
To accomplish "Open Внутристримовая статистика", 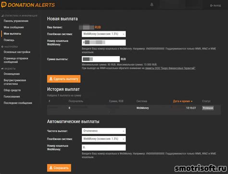I will point(15,82).
